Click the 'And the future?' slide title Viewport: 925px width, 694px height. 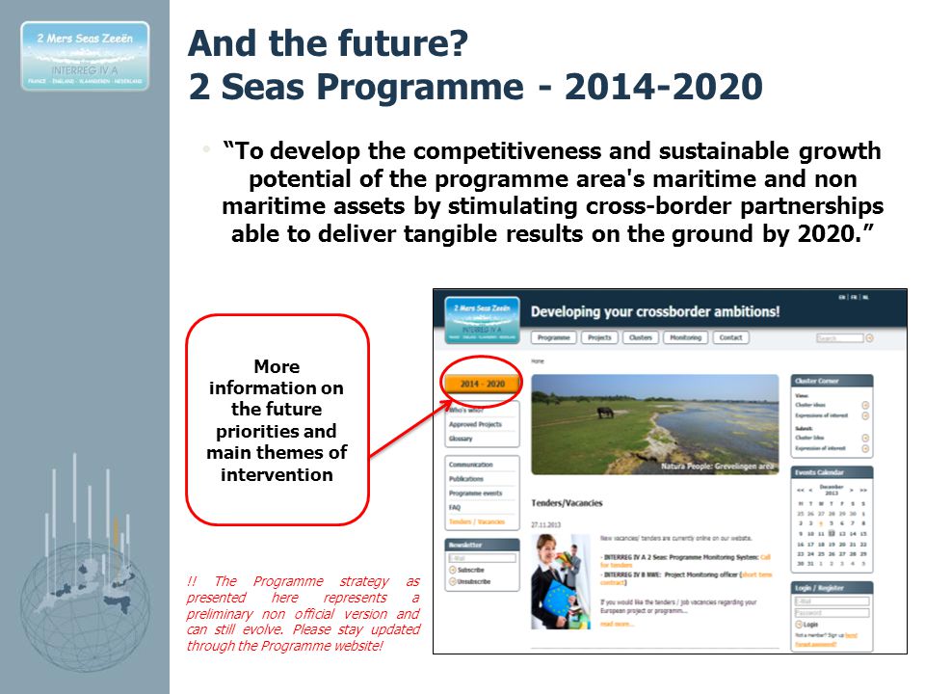click(328, 43)
